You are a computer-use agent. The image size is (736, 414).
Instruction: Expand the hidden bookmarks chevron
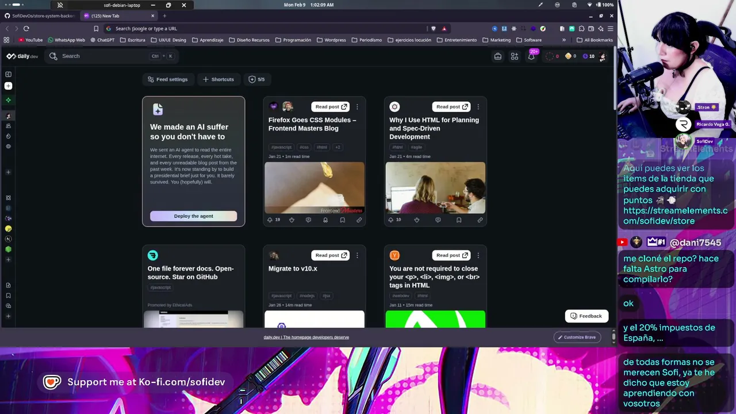[x=563, y=40]
